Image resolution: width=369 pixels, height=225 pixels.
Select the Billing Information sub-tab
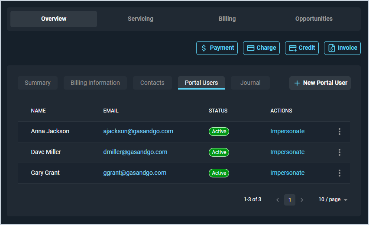point(95,83)
